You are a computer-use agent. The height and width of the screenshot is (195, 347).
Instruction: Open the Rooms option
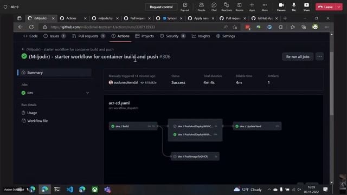(239, 7)
